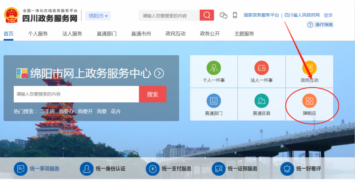The height and width of the screenshot is (182, 355).
Task: Click the national emblem logo
Action: 12,15
